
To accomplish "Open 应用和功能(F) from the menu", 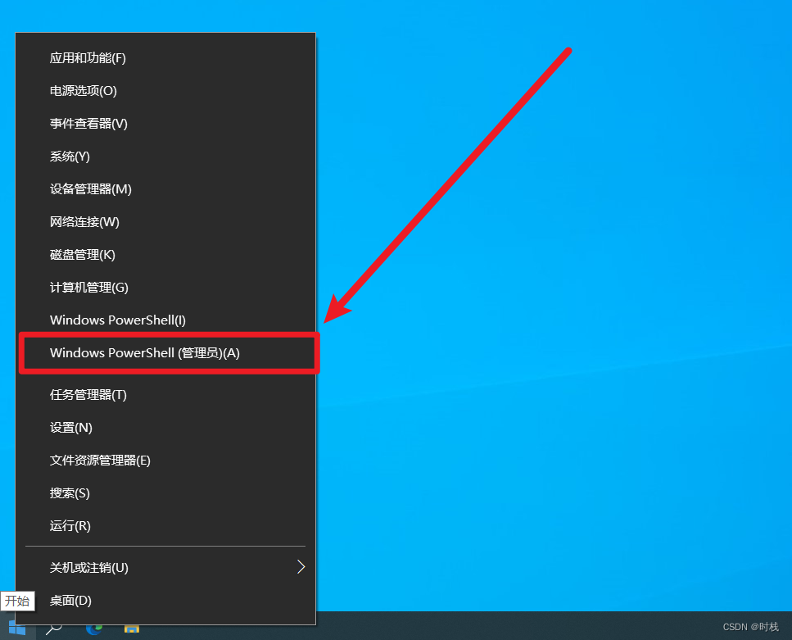I will (x=165, y=58).
